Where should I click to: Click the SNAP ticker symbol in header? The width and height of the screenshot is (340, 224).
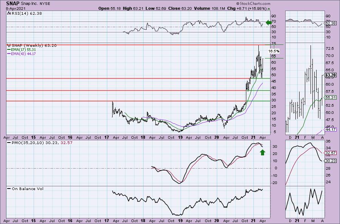(13, 3)
